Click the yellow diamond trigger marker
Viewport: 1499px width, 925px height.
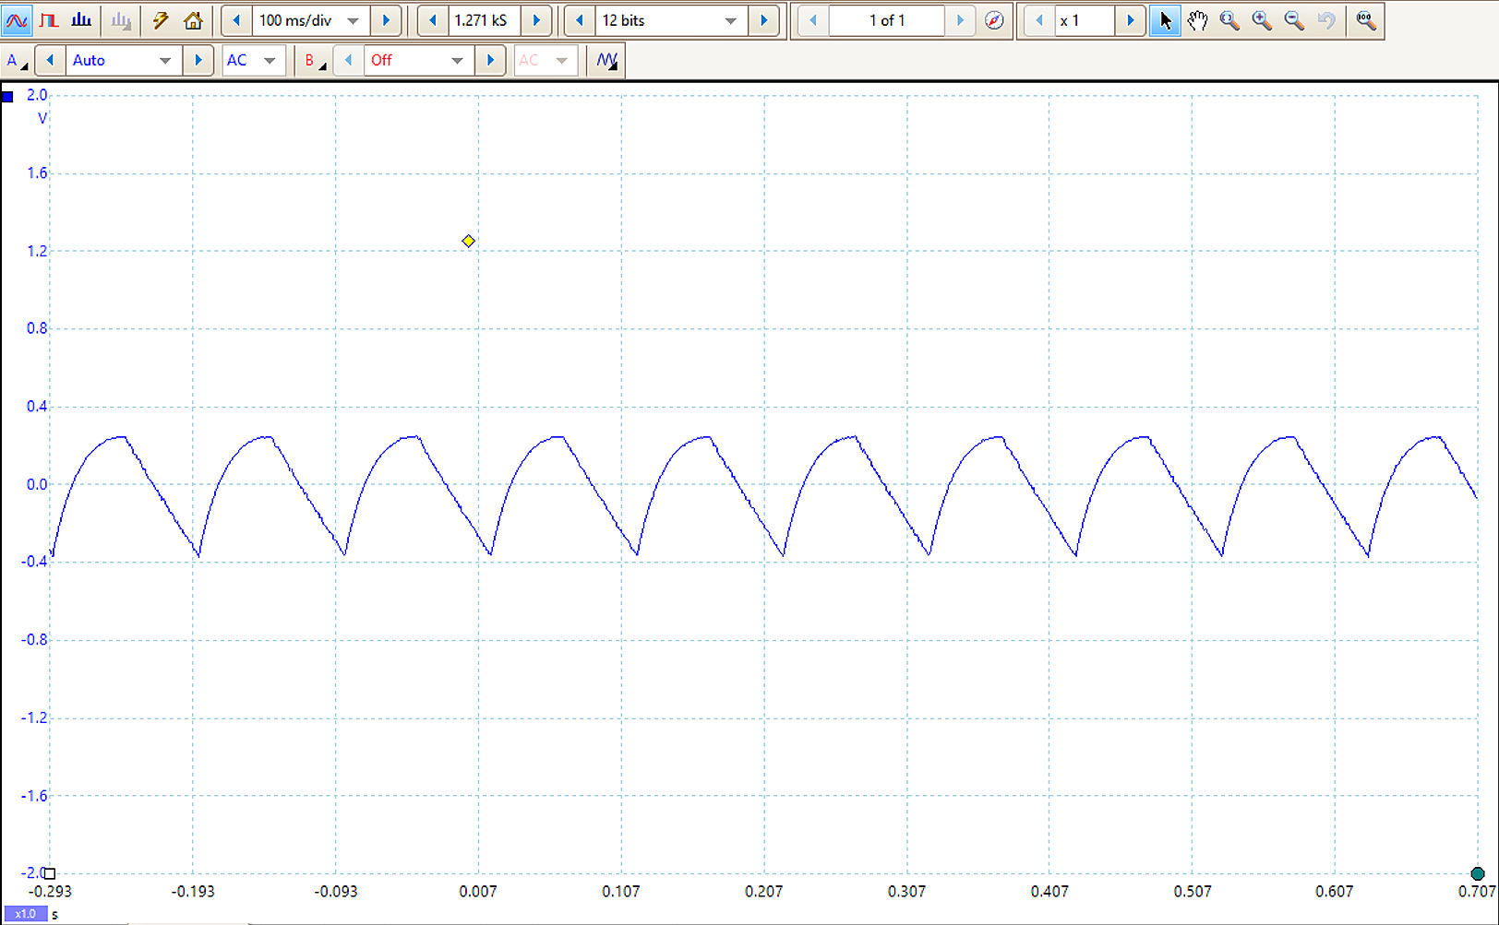pyautogui.click(x=469, y=241)
